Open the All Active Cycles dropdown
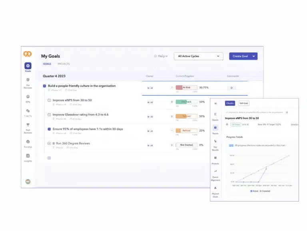Image resolution: width=307 pixels, height=231 pixels. click(199, 56)
